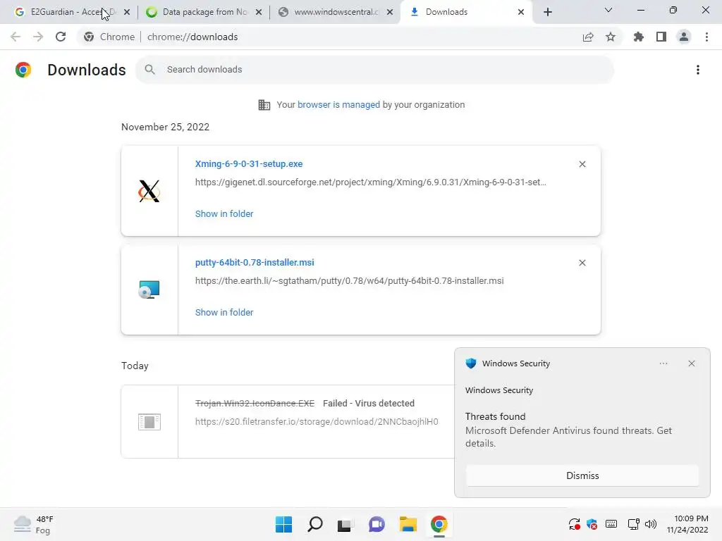
Task: Open the clock showing 10:09 PM
Action: click(x=687, y=524)
